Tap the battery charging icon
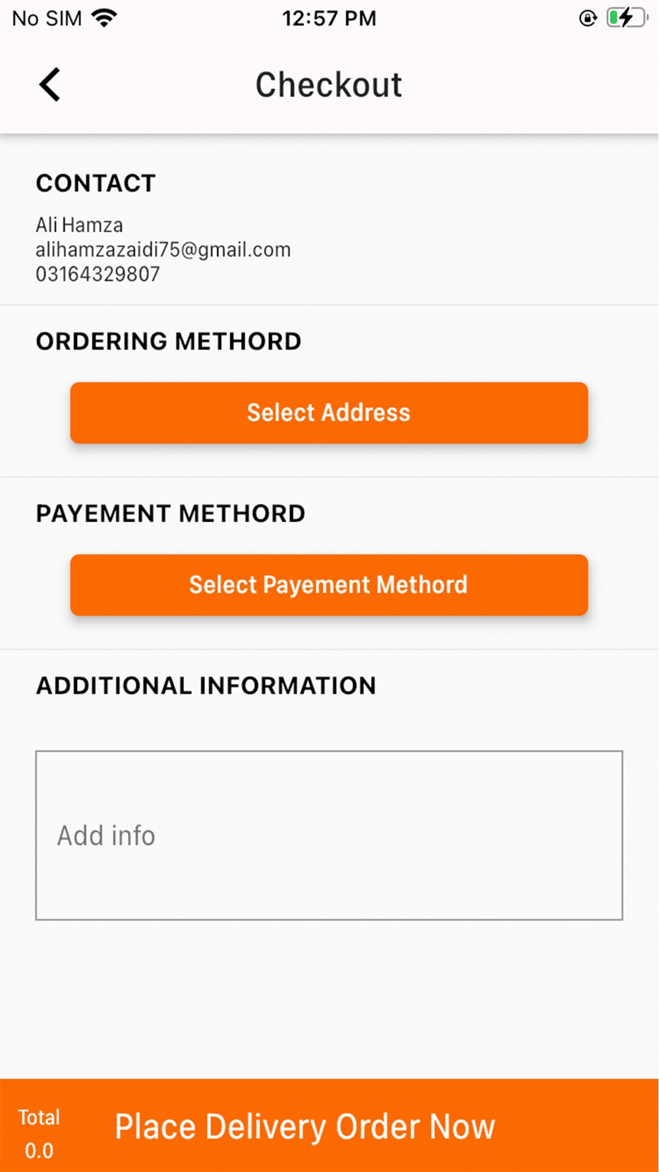The height and width of the screenshot is (1172, 659). tap(627, 18)
